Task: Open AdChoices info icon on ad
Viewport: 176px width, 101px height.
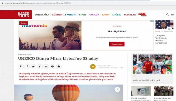Action: coord(151,21)
